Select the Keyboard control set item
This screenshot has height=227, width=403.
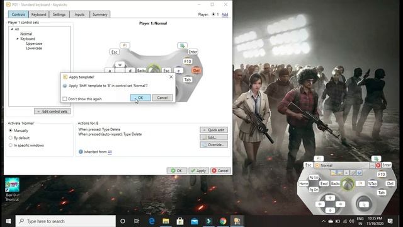click(x=28, y=38)
